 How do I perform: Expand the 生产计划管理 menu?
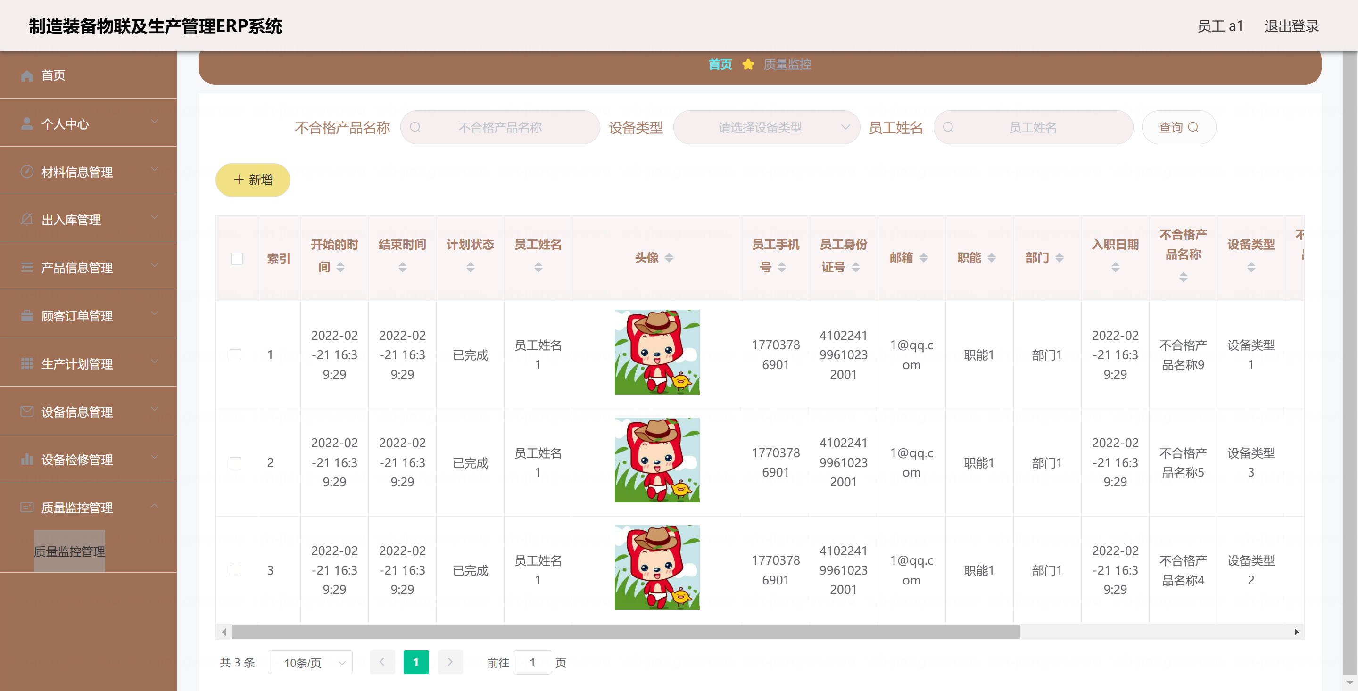89,363
